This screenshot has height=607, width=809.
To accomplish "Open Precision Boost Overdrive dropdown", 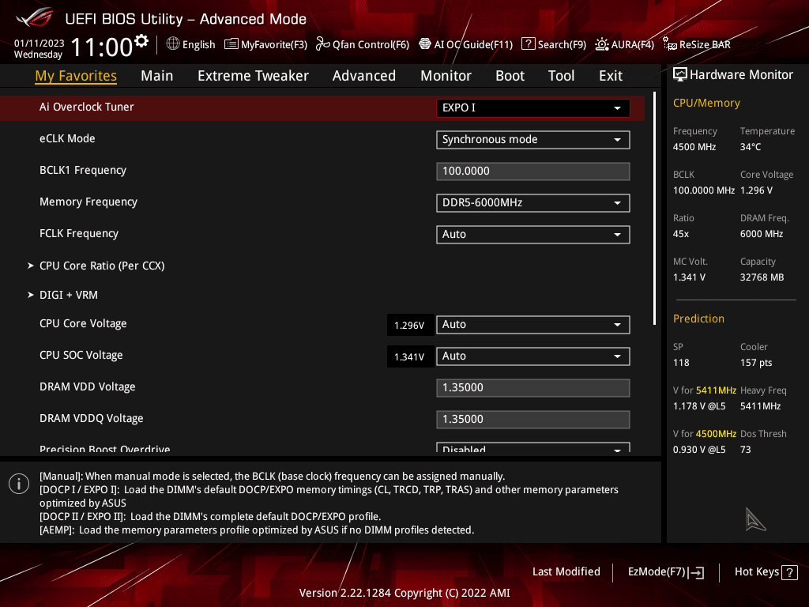I will point(533,447).
